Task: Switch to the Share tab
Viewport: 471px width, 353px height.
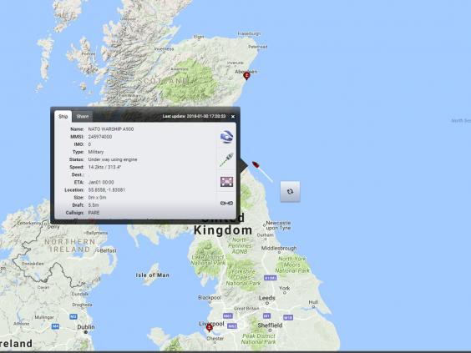Action: click(x=83, y=116)
